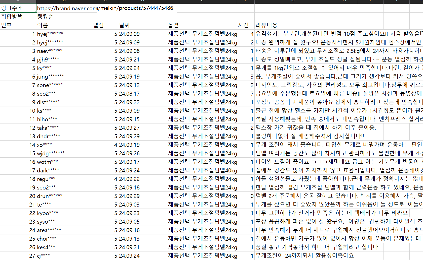Select the name cell 'kyoo****'
The height and width of the screenshot is (260, 423).
pos(64,213)
